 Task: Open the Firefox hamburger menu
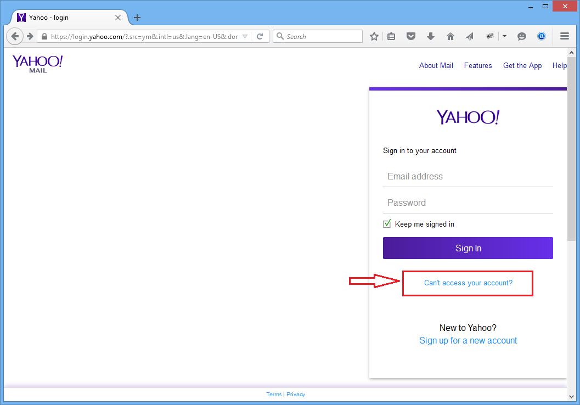tap(565, 36)
